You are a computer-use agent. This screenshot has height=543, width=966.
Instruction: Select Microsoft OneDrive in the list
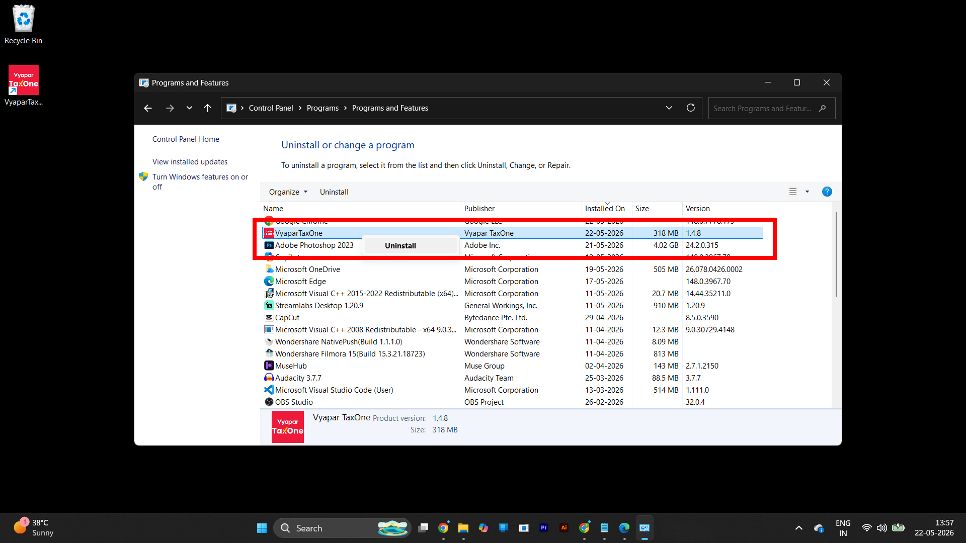(513, 269)
